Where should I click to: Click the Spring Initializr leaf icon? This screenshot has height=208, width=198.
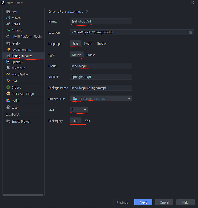point(8,56)
